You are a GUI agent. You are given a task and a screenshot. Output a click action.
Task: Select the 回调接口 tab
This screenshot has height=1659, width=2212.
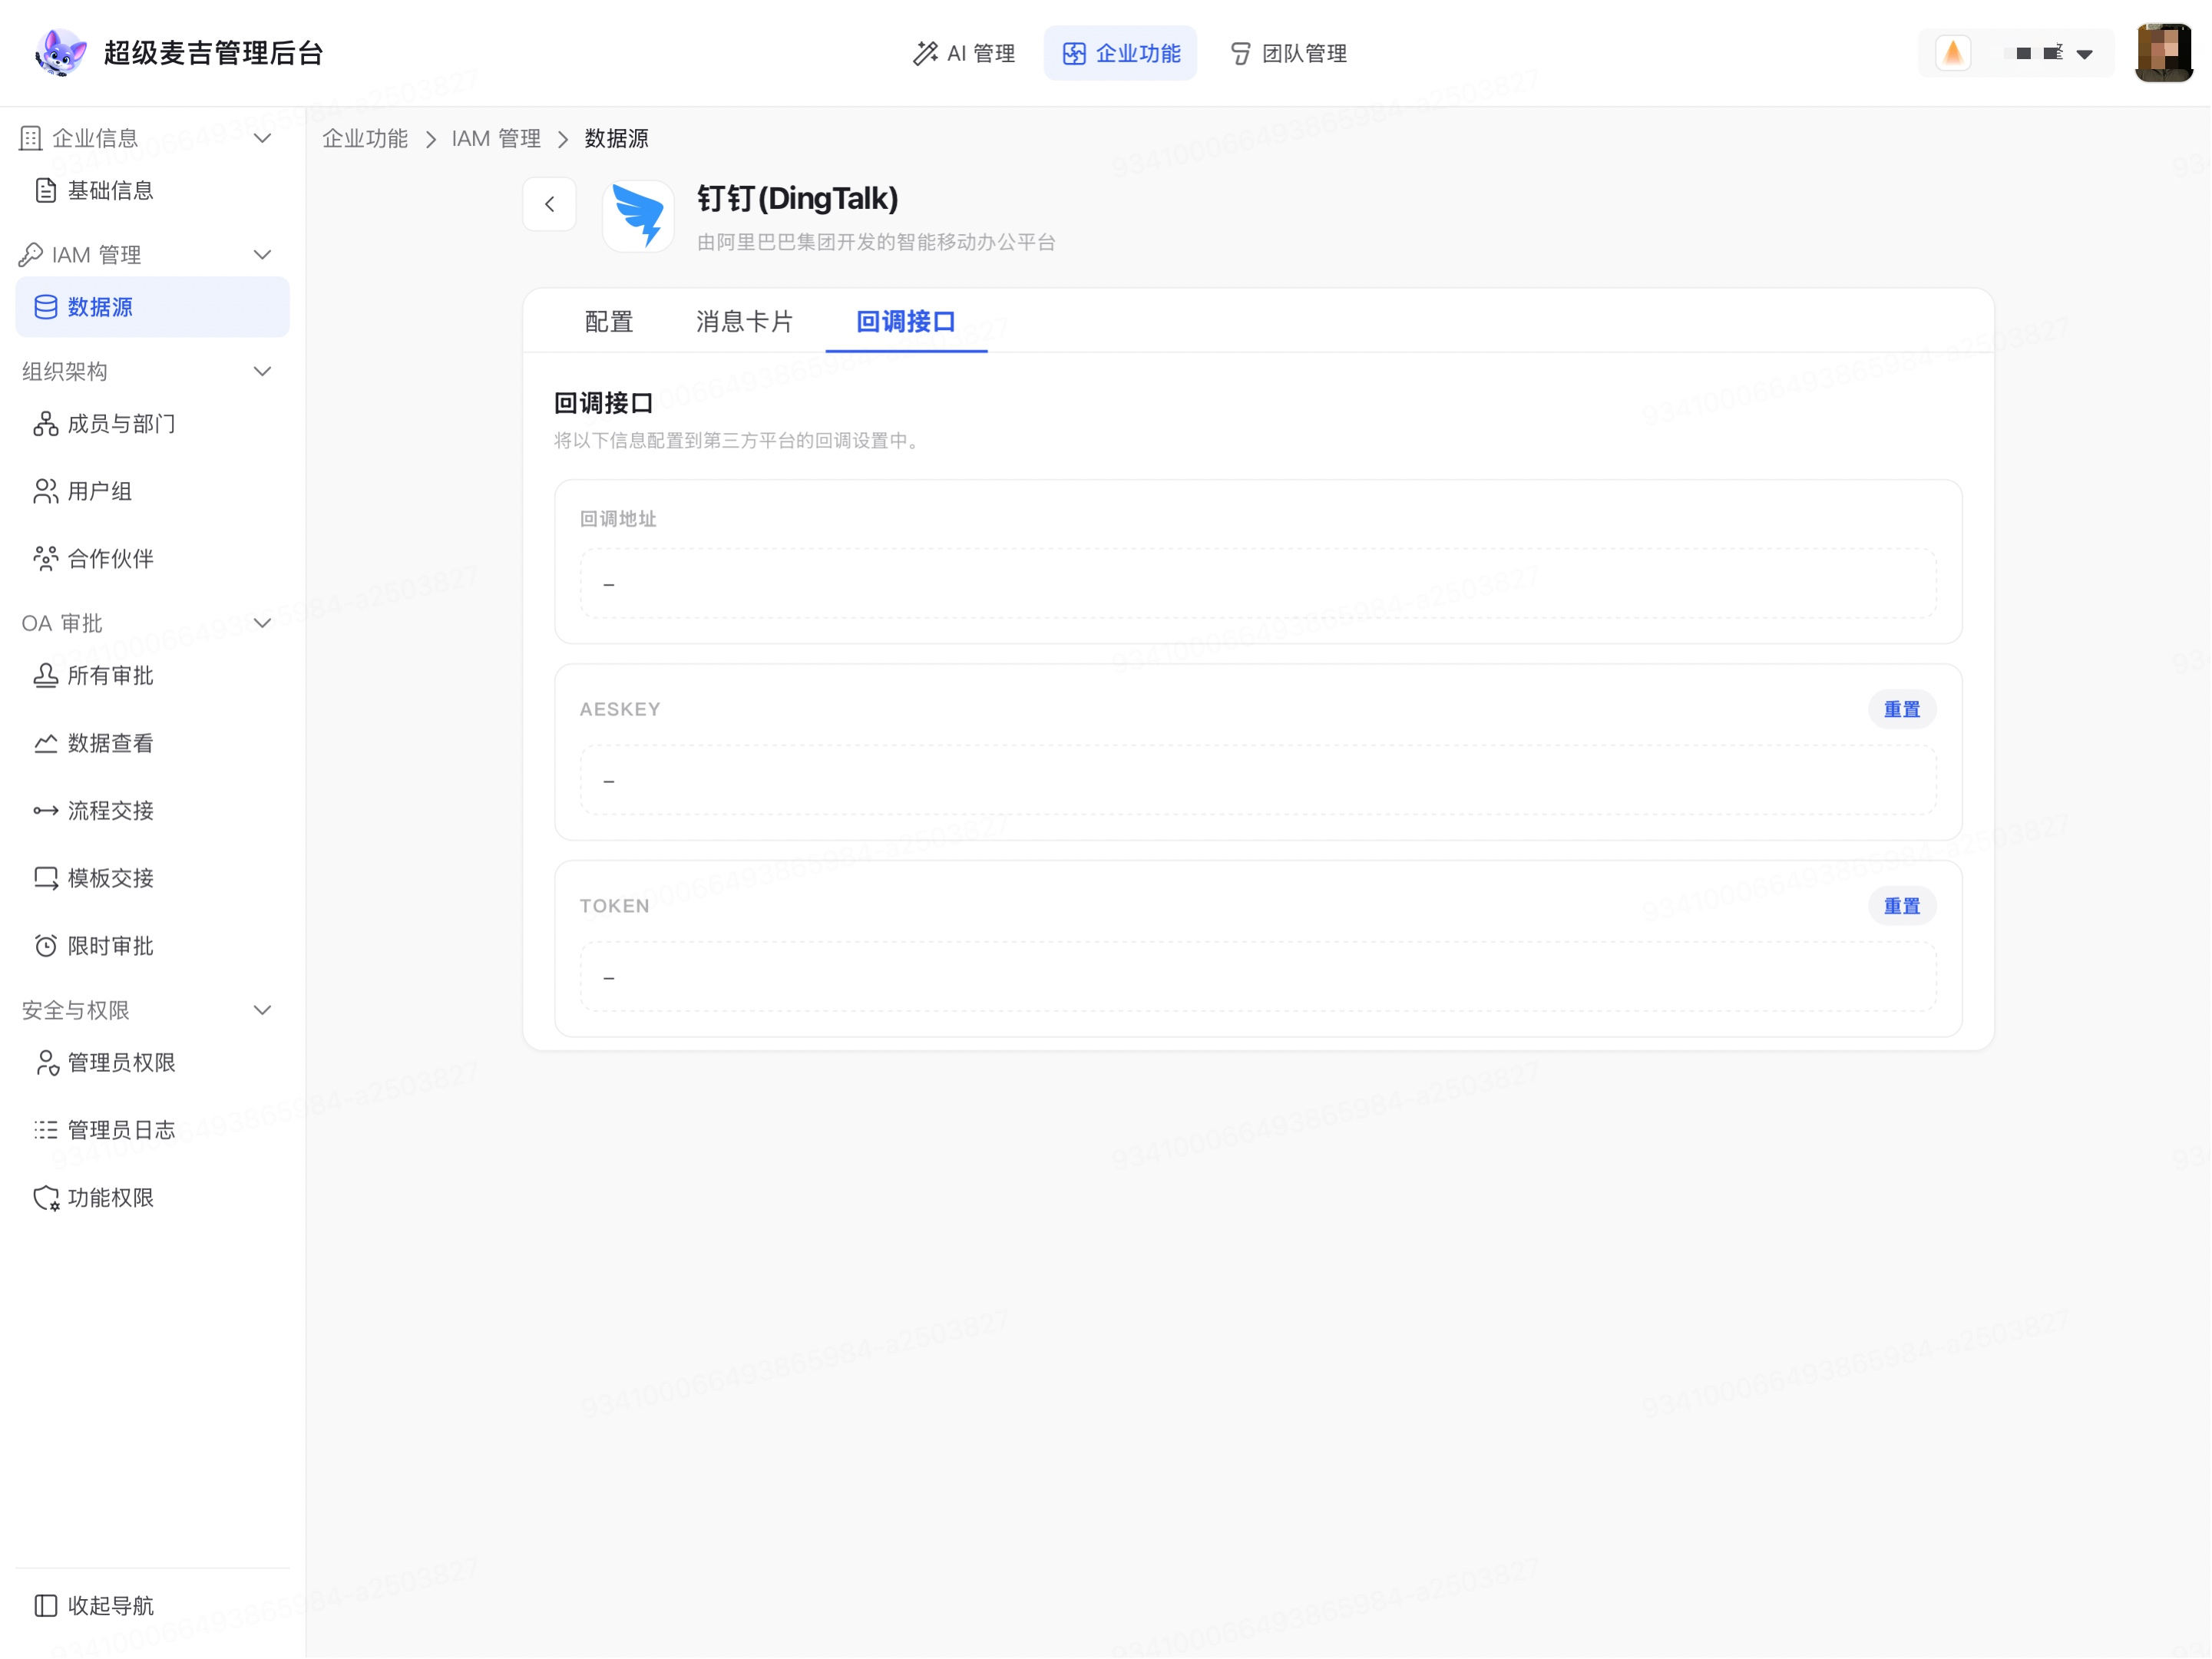pyautogui.click(x=906, y=322)
